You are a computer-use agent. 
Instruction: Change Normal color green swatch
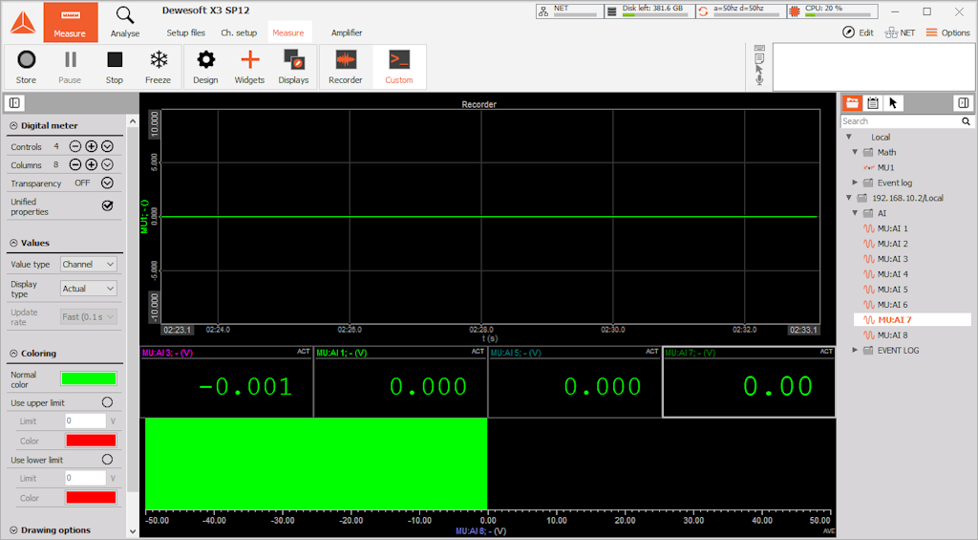[89, 378]
